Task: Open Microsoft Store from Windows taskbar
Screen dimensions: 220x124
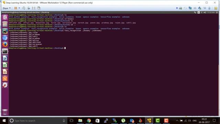Action: click(x=97, y=121)
